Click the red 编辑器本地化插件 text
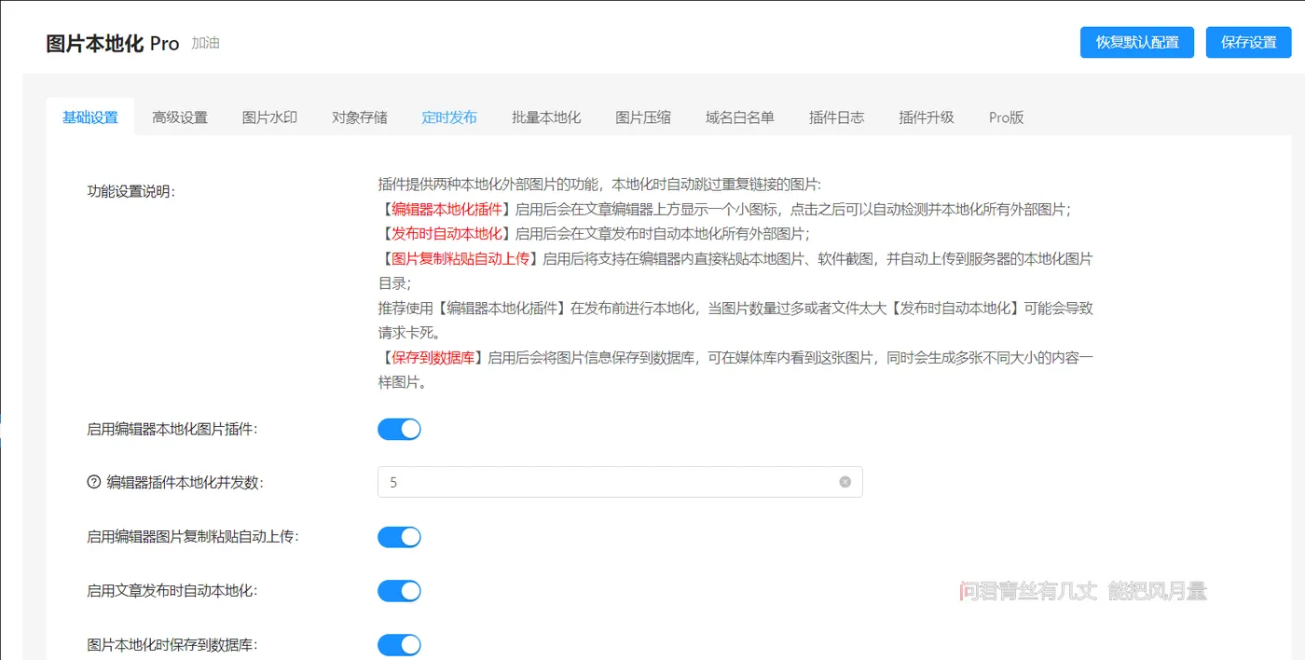 coord(446,209)
